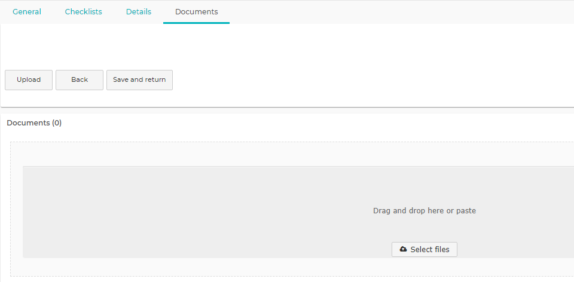Select the Documents tab
The width and height of the screenshot is (574, 282).
click(x=197, y=12)
